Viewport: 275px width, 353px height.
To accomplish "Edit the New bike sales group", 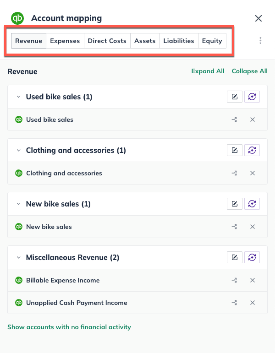I will pos(235,204).
